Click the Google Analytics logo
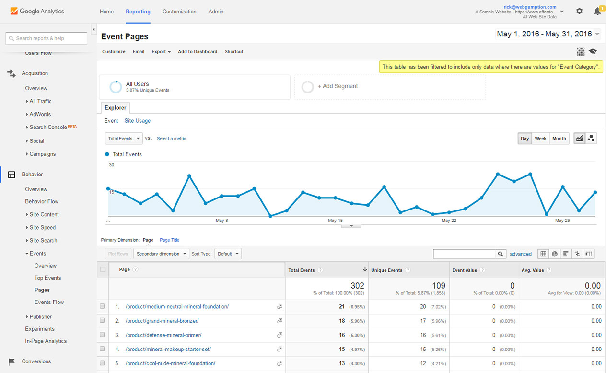 pyautogui.click(x=37, y=11)
